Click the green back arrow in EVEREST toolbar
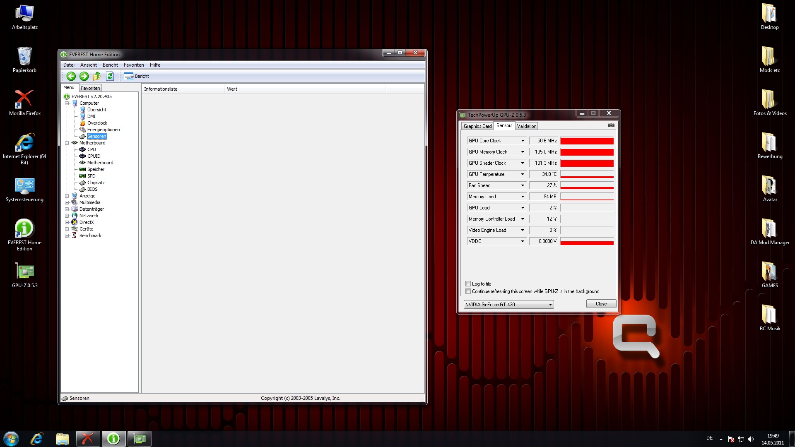Viewport: 795px width, 447px height. coord(71,76)
